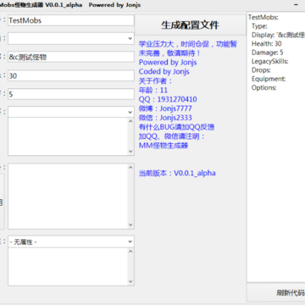
Task: Click the 刷新代码 button
Action: 276,293
